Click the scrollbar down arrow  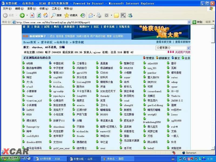(x=213, y=148)
